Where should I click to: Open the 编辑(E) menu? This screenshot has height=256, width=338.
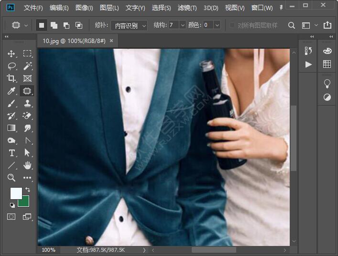pyautogui.click(x=59, y=8)
